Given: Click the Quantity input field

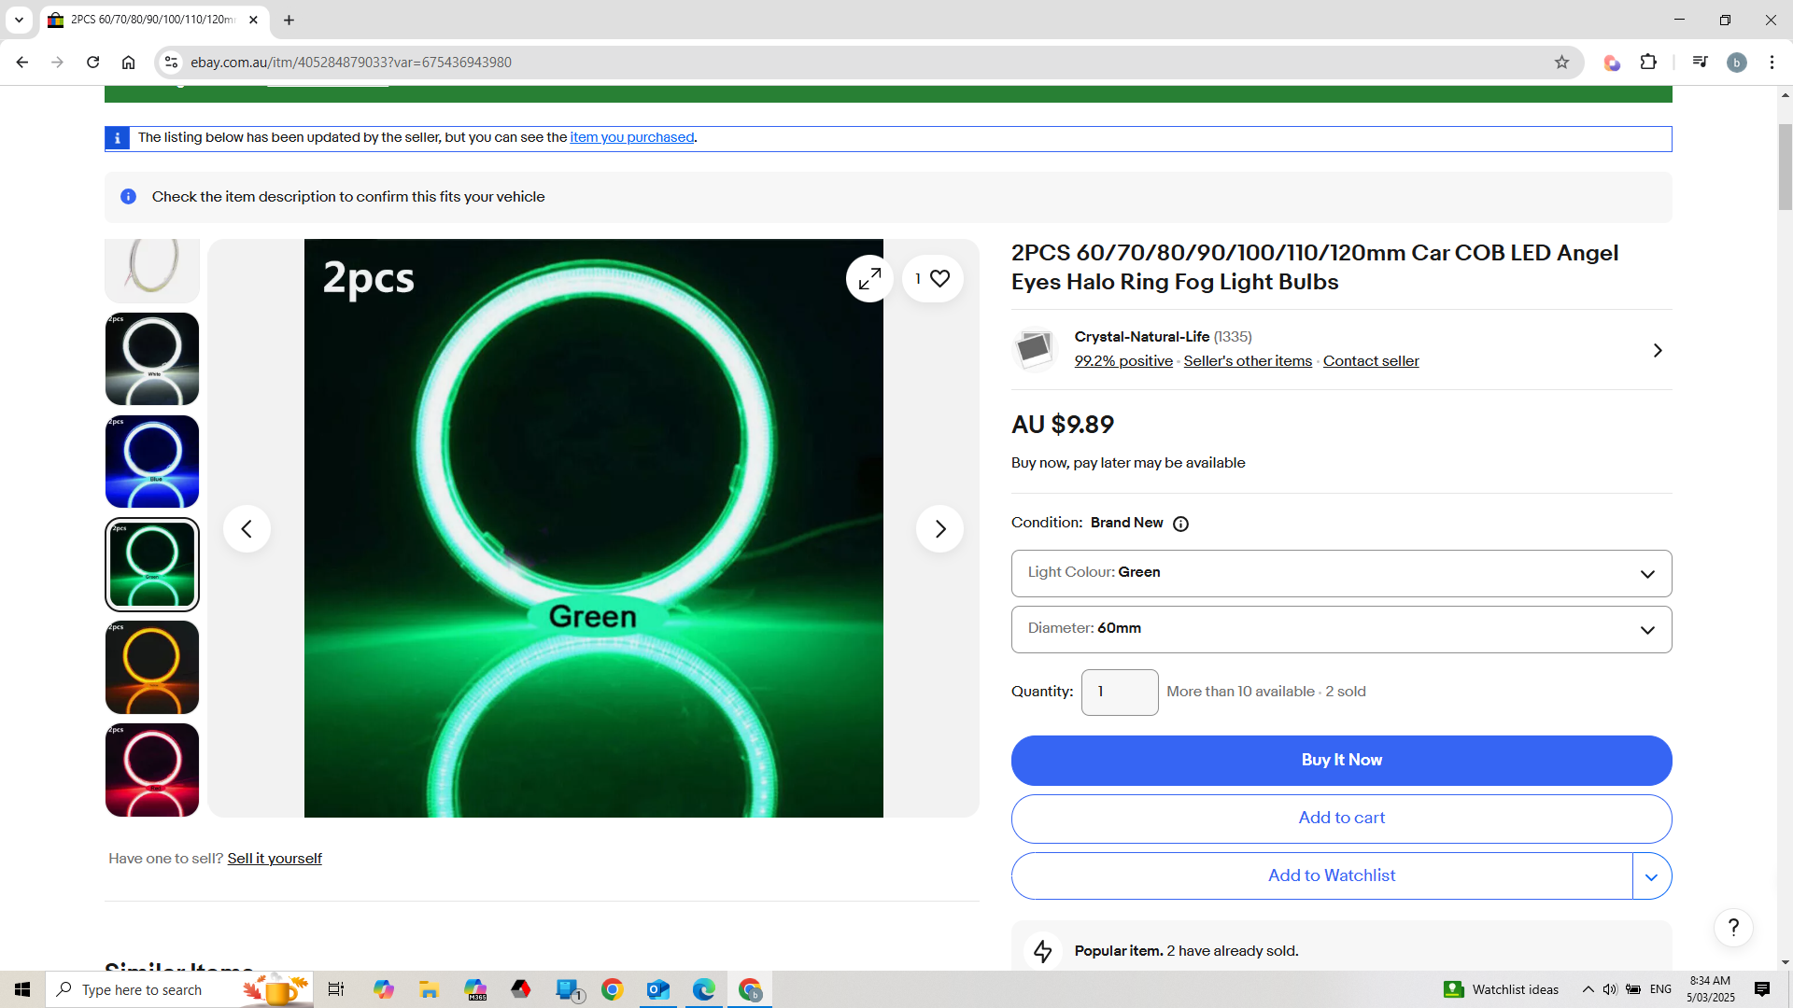Looking at the screenshot, I should (x=1120, y=693).
